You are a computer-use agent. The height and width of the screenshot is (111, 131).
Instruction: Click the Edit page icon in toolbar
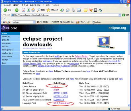pos(79,10)
